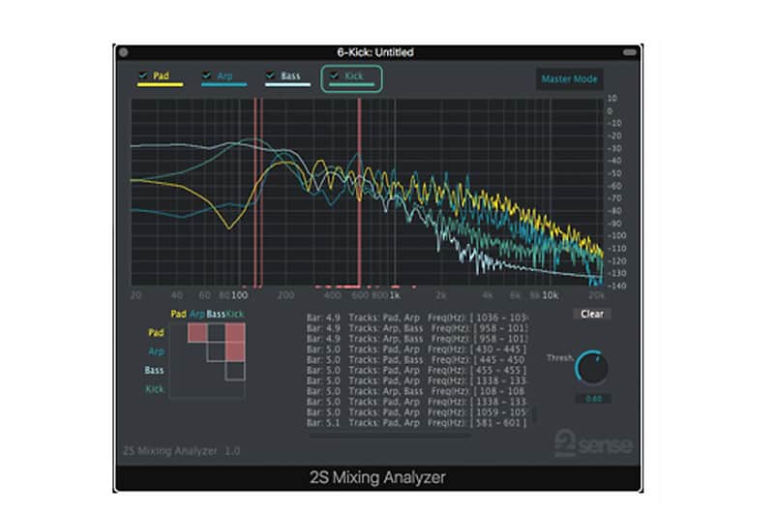774x516 pixels.
Task: Select log row Pad, Bass 445 - 450
Action: (x=417, y=359)
